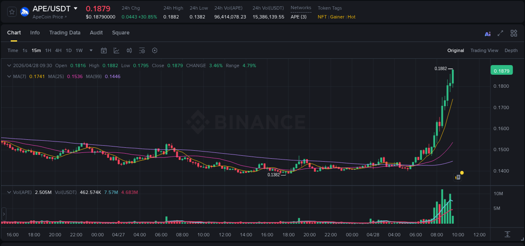Viewport: 525px width, 246px height.
Task: Open the widgets grid icon
Action: click(514, 33)
